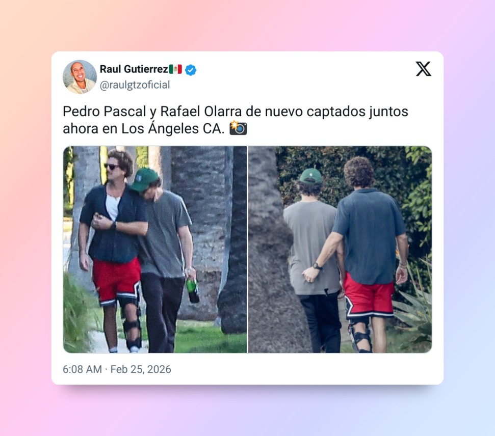This screenshot has height=436, width=495.
Task: Open the X logo link
Action: click(x=423, y=69)
